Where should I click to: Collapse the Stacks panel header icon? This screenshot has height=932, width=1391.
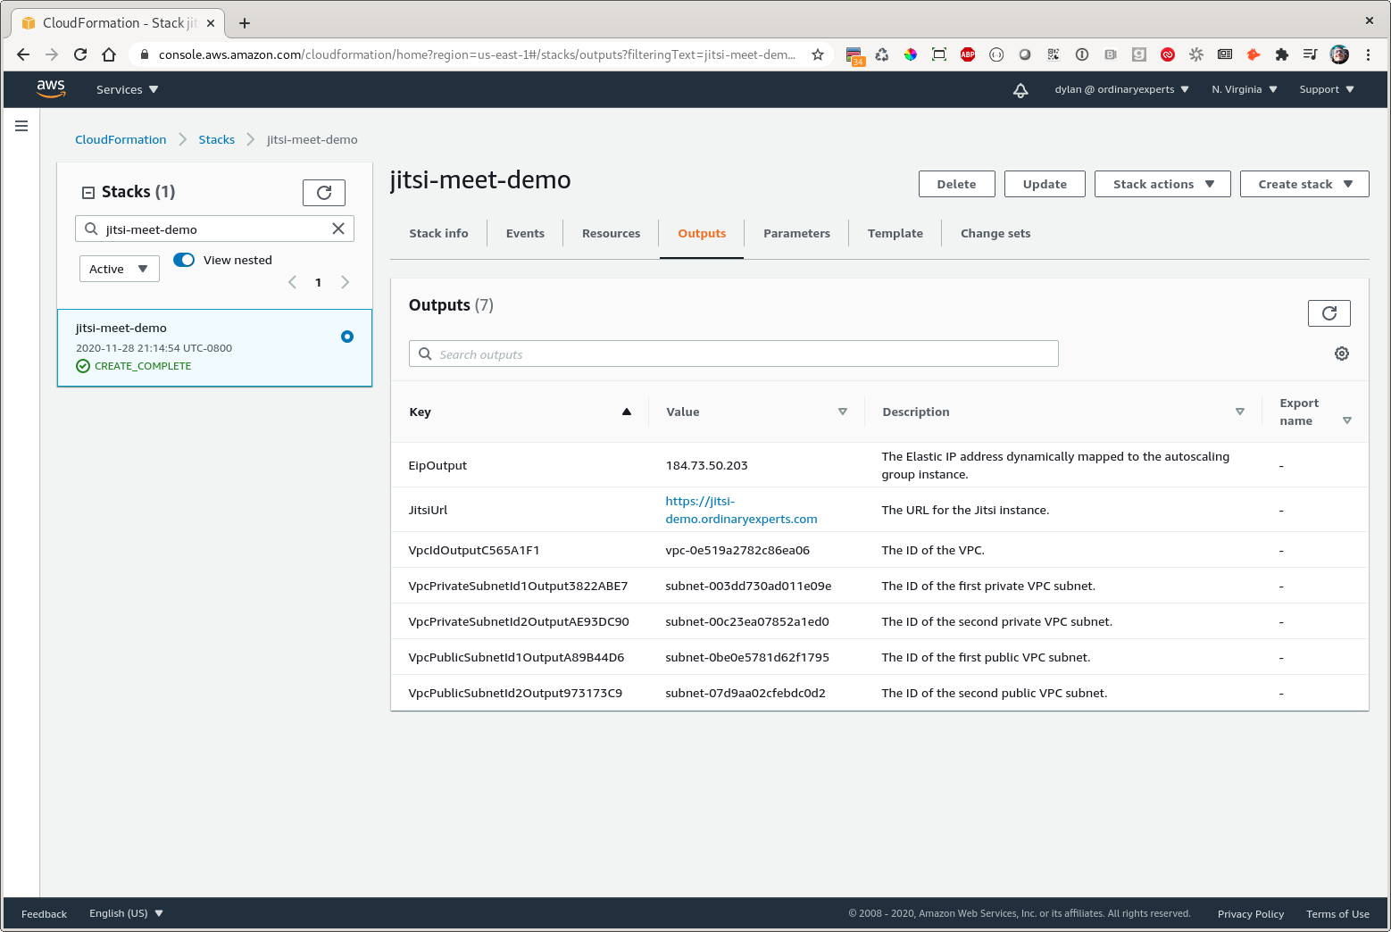(88, 192)
